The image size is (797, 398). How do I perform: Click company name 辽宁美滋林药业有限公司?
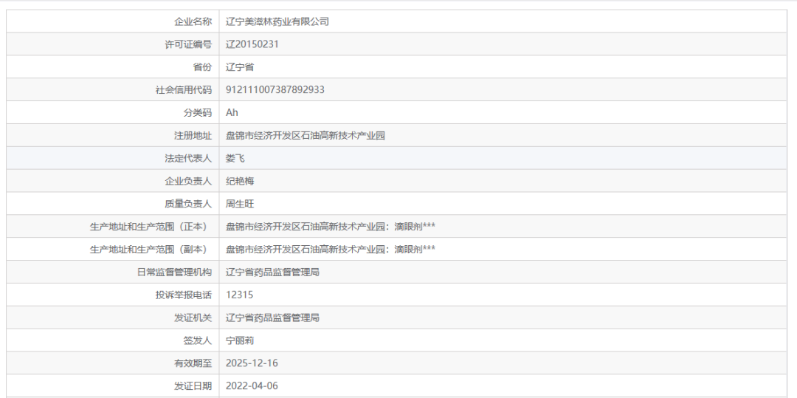pos(277,21)
